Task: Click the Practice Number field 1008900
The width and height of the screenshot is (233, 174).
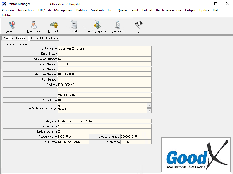Action: tap(105, 64)
